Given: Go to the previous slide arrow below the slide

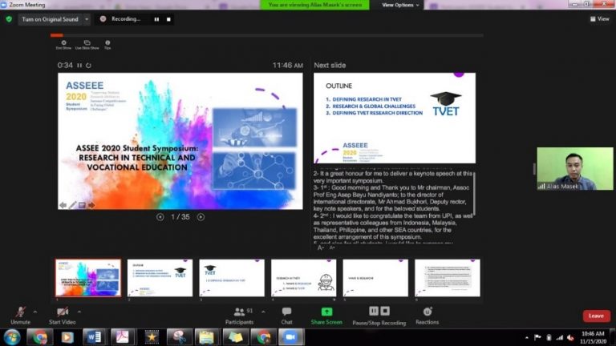Looking at the screenshot, I should [x=160, y=217].
